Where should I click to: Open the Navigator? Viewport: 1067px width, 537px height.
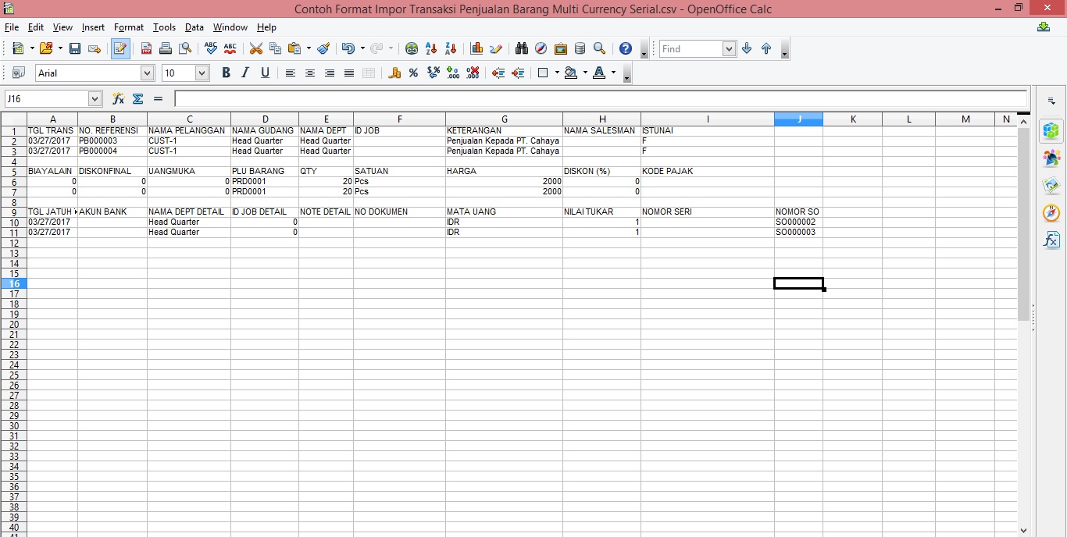(541, 48)
